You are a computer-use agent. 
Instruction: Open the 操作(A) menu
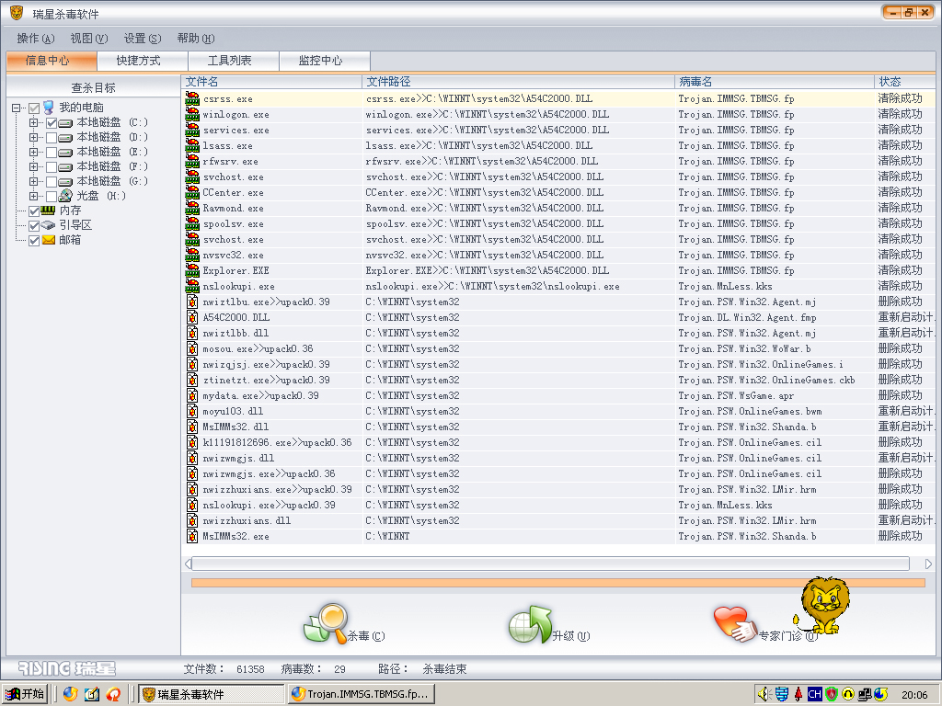(36, 39)
